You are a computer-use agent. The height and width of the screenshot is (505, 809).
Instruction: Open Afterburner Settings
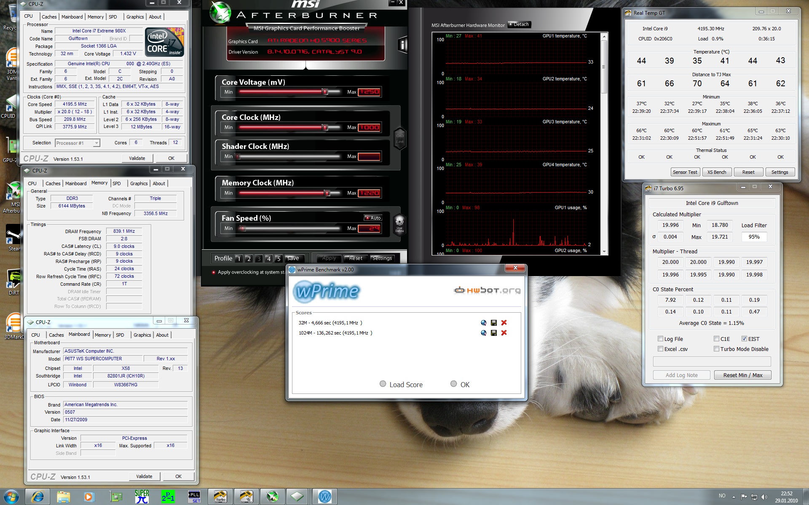tap(382, 258)
